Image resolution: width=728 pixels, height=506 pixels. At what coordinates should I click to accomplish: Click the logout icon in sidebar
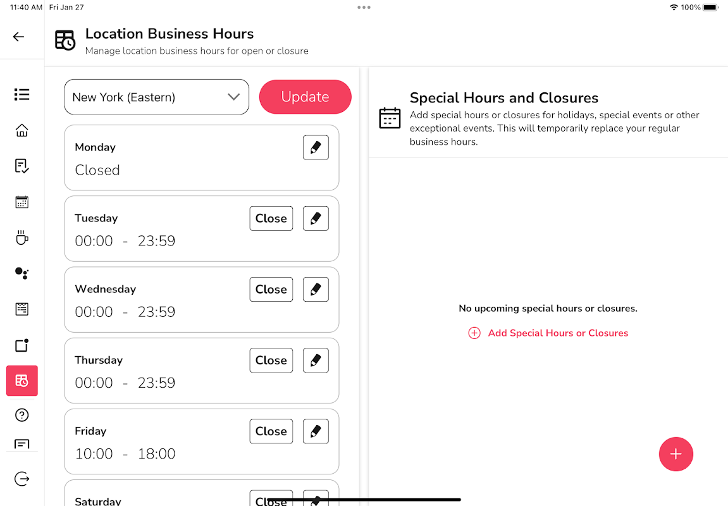(22, 479)
